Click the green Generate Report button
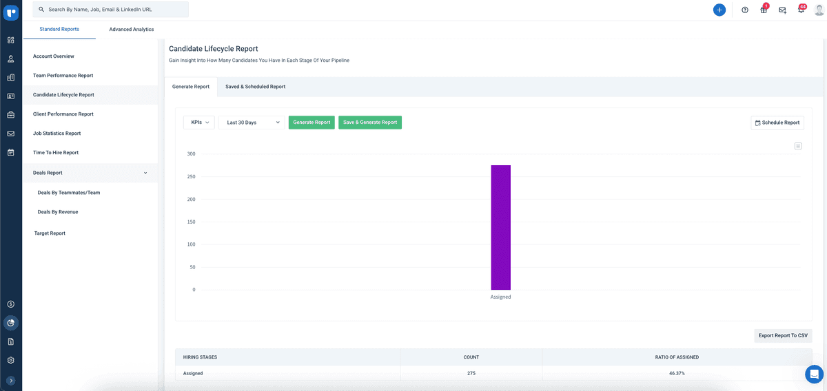Viewport: 827px width, 391px height. click(312, 123)
